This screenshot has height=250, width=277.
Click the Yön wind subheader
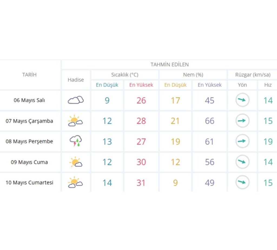242,85
